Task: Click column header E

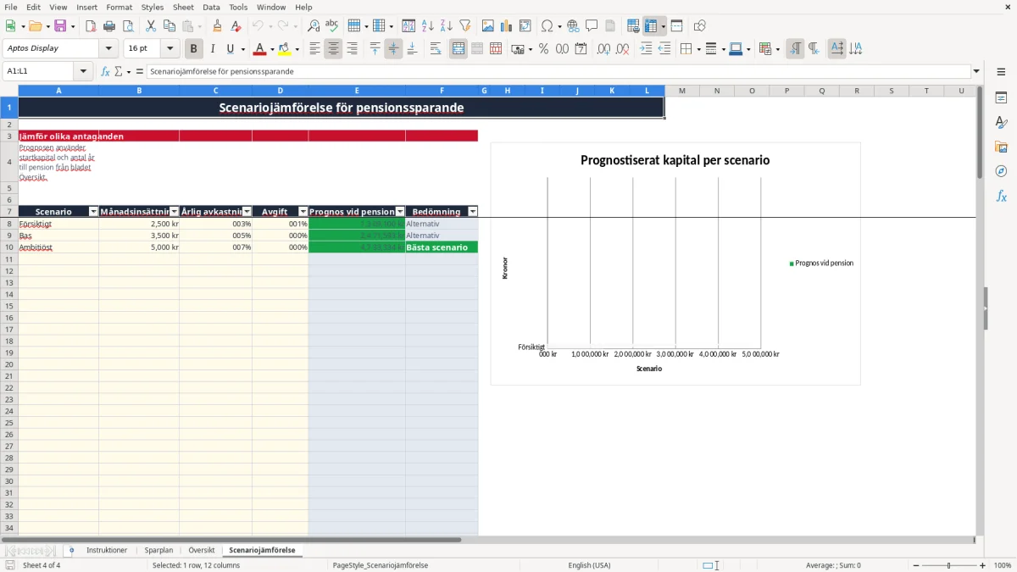Action: [357, 91]
